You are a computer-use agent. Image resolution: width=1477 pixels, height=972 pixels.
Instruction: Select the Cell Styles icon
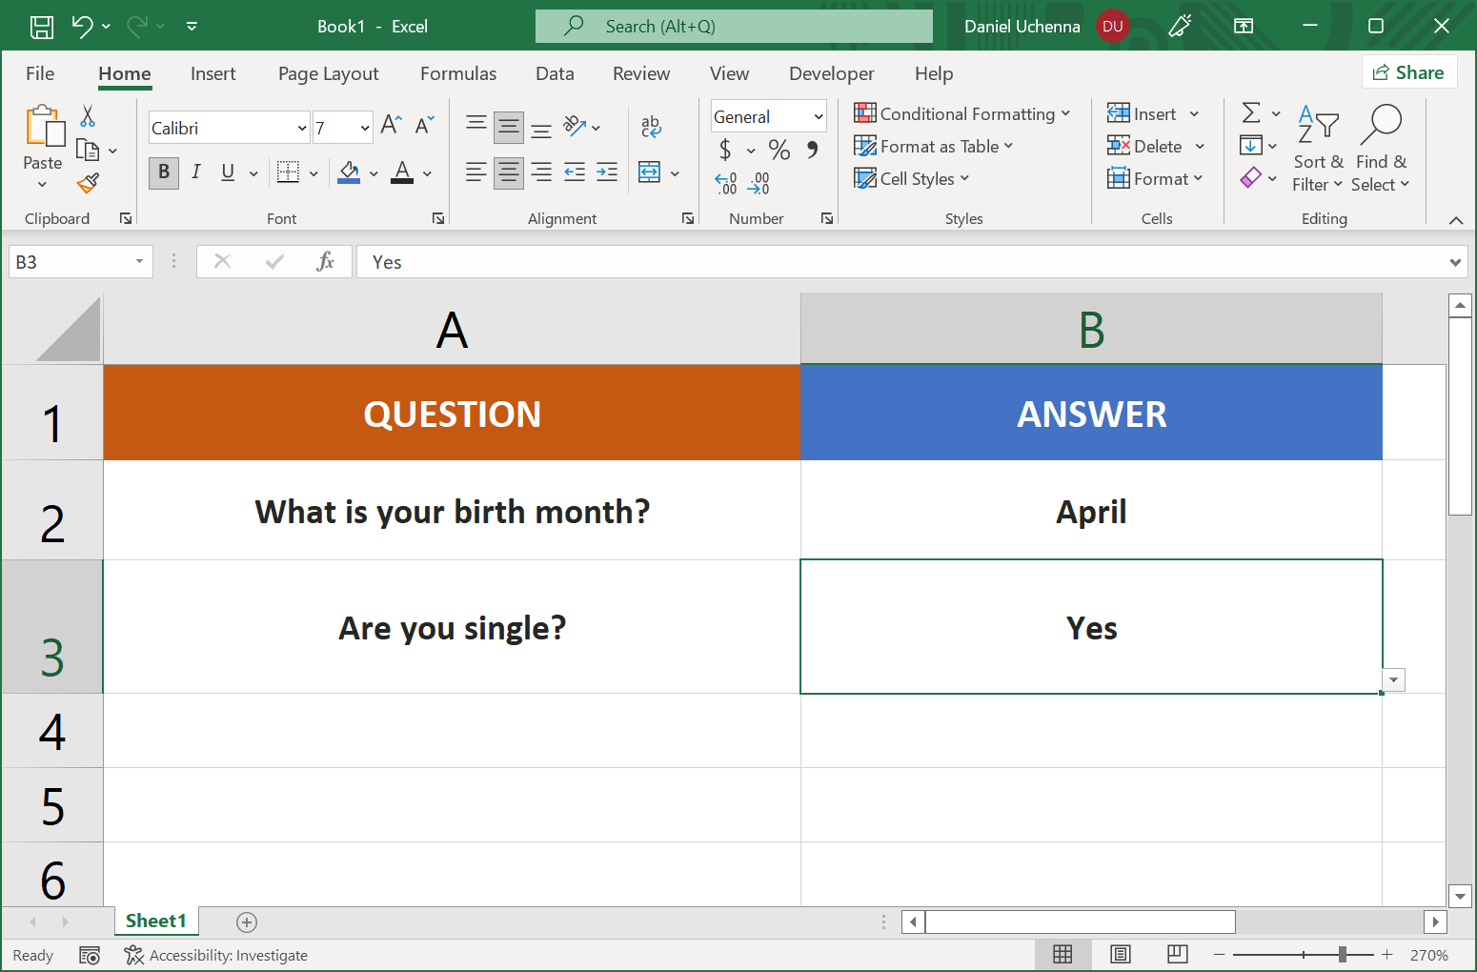pyautogui.click(x=865, y=178)
